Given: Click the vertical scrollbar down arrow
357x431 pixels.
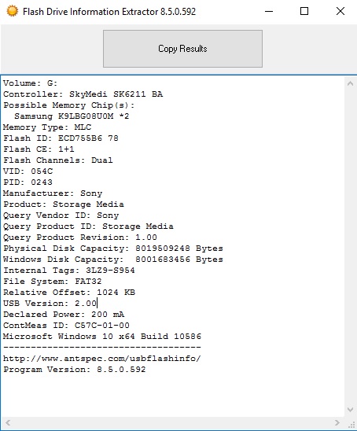Looking at the screenshot, I should click(350, 410).
